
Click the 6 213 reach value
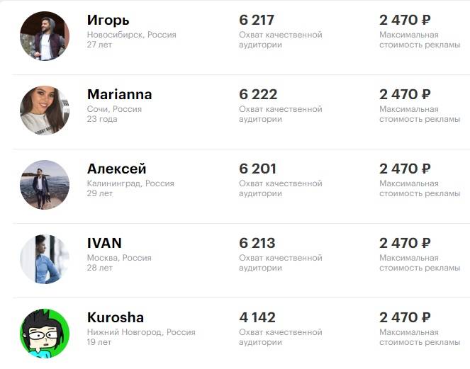(x=257, y=243)
